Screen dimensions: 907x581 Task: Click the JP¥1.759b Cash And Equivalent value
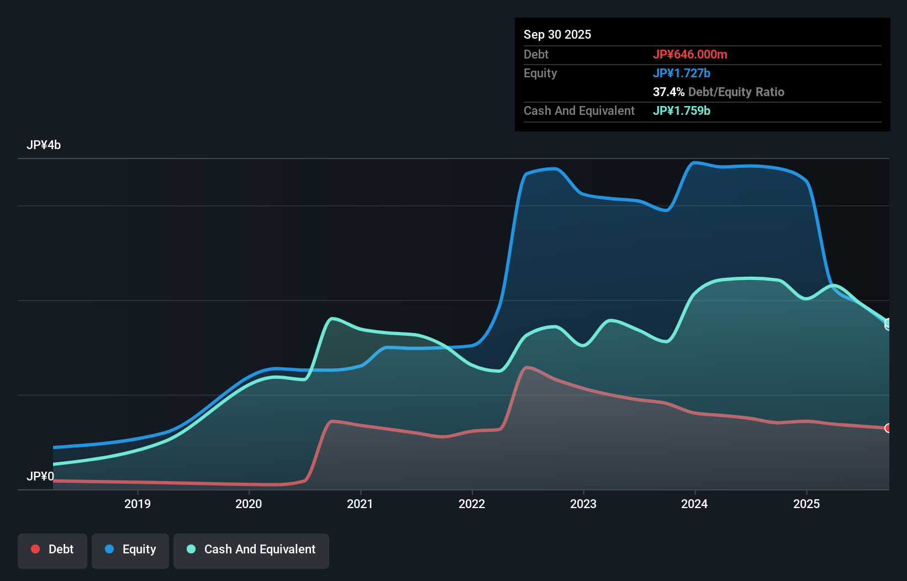click(x=682, y=110)
